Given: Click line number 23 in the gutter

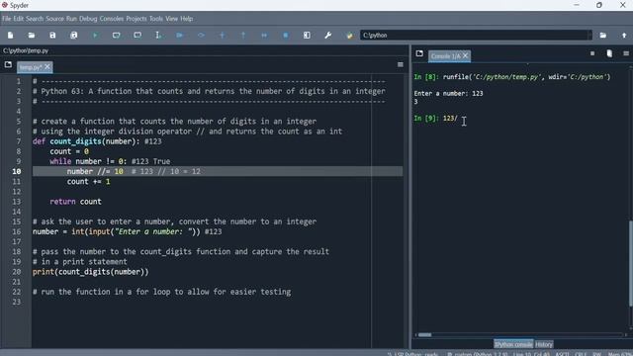Looking at the screenshot, I should [16, 302].
